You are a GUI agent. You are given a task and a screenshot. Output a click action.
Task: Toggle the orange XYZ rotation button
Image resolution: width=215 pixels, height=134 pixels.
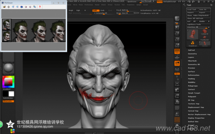177,74
